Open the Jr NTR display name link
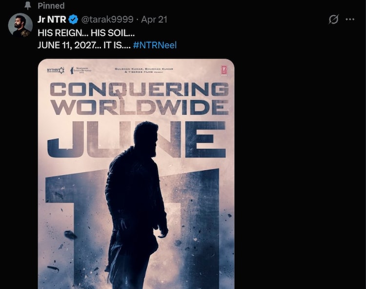Image resolution: width=366 pixels, height=289 pixels. click(x=52, y=20)
